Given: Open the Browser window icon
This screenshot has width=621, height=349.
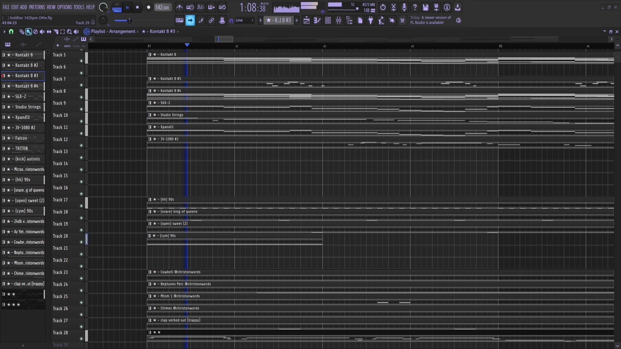Looking at the screenshot, I should pos(349,20).
